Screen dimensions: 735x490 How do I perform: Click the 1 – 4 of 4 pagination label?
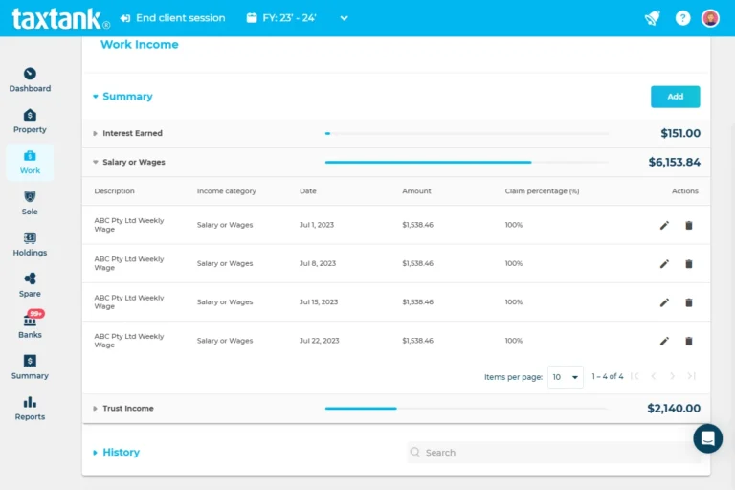[608, 376]
